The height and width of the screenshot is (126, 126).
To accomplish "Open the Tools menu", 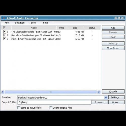I will pyautogui.click(x=33, y=23).
